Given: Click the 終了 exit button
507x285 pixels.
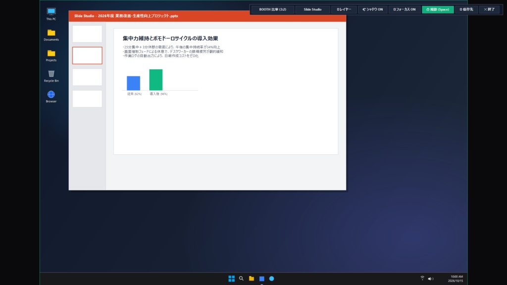Looking at the screenshot, I should [489, 9].
